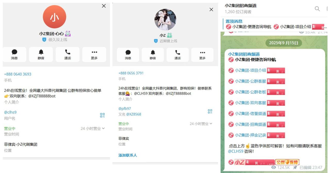Close the 小Z集团·心心 profile panel

coord(104,6)
